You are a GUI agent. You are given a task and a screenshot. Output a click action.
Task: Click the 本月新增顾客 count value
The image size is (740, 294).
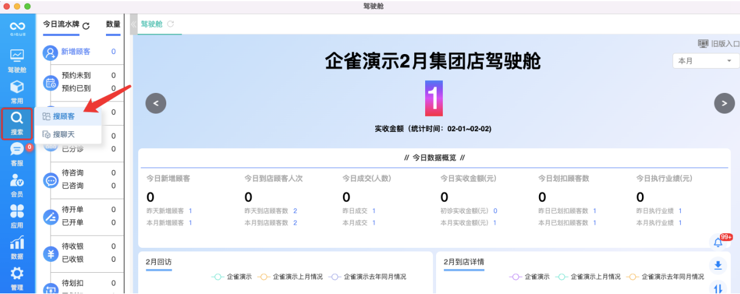pos(190,223)
